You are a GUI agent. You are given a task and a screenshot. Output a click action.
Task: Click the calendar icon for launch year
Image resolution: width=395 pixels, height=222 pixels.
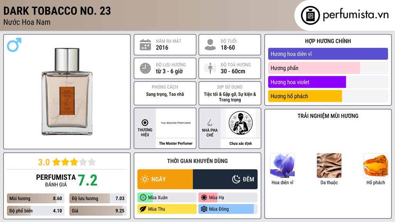tap(145, 45)
